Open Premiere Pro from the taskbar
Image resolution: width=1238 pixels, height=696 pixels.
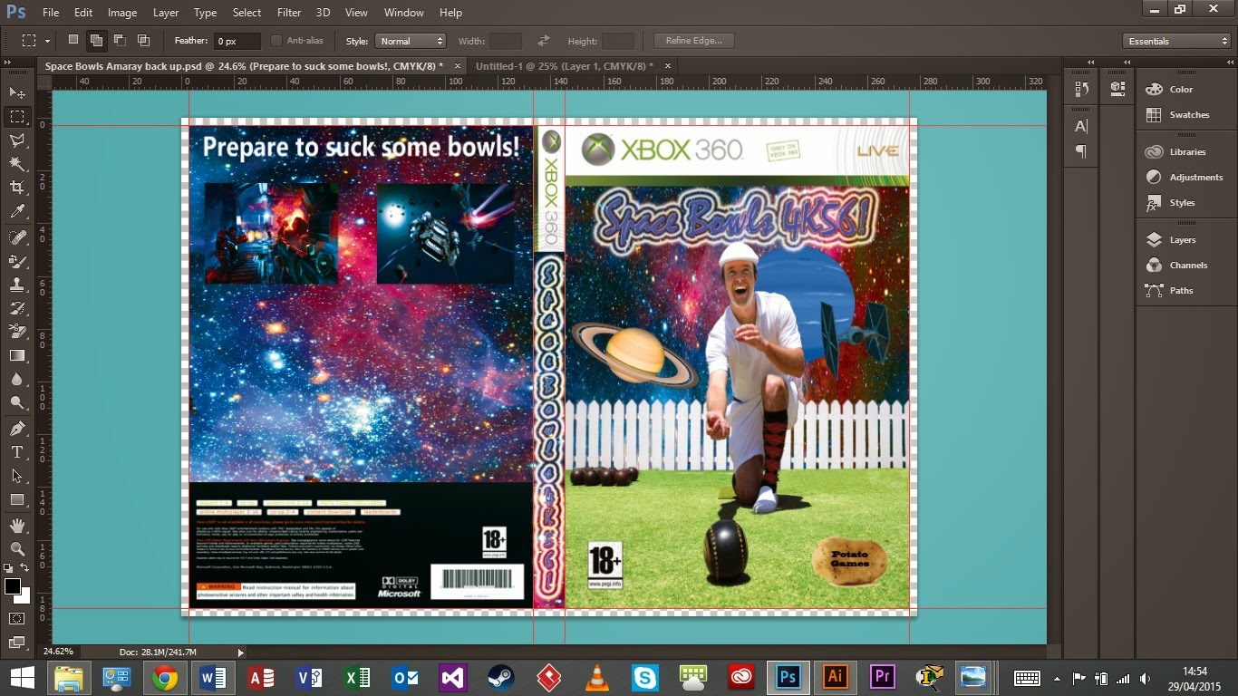tap(882, 676)
